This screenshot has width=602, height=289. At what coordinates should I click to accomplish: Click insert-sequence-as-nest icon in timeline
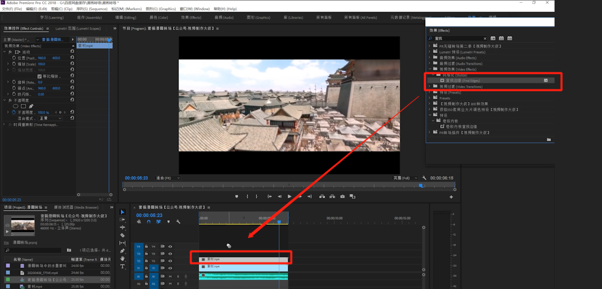point(139,222)
